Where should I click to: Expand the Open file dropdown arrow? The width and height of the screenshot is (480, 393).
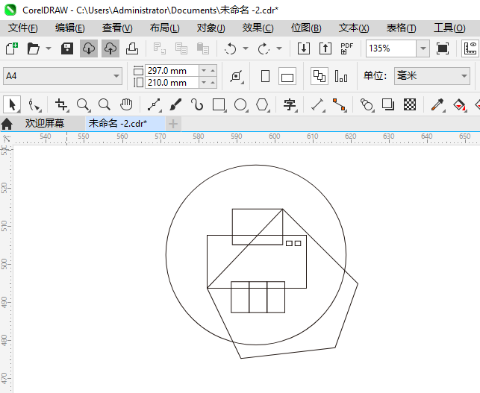click(x=49, y=48)
